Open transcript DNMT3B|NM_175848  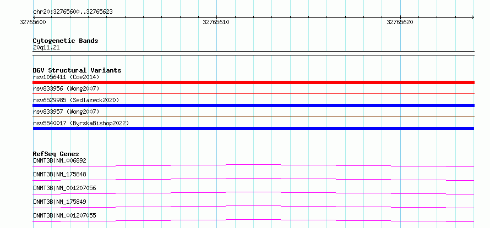59,174
